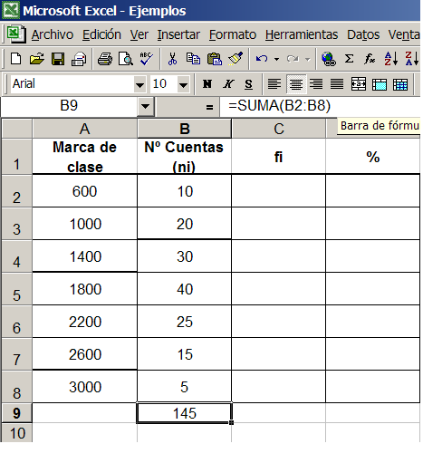Click the equals Edit Formula button
This screenshot has height=463, width=423.
pos(209,107)
